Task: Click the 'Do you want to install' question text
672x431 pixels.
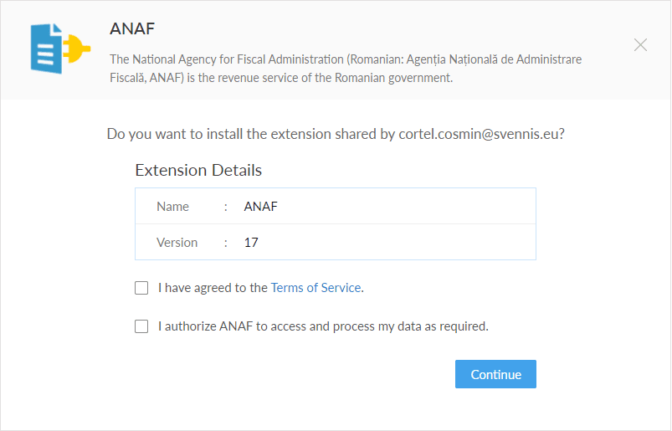Action: pos(336,134)
